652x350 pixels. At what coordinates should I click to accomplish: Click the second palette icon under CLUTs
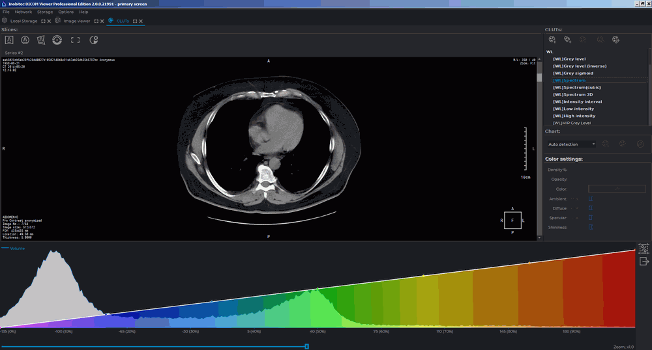(568, 40)
